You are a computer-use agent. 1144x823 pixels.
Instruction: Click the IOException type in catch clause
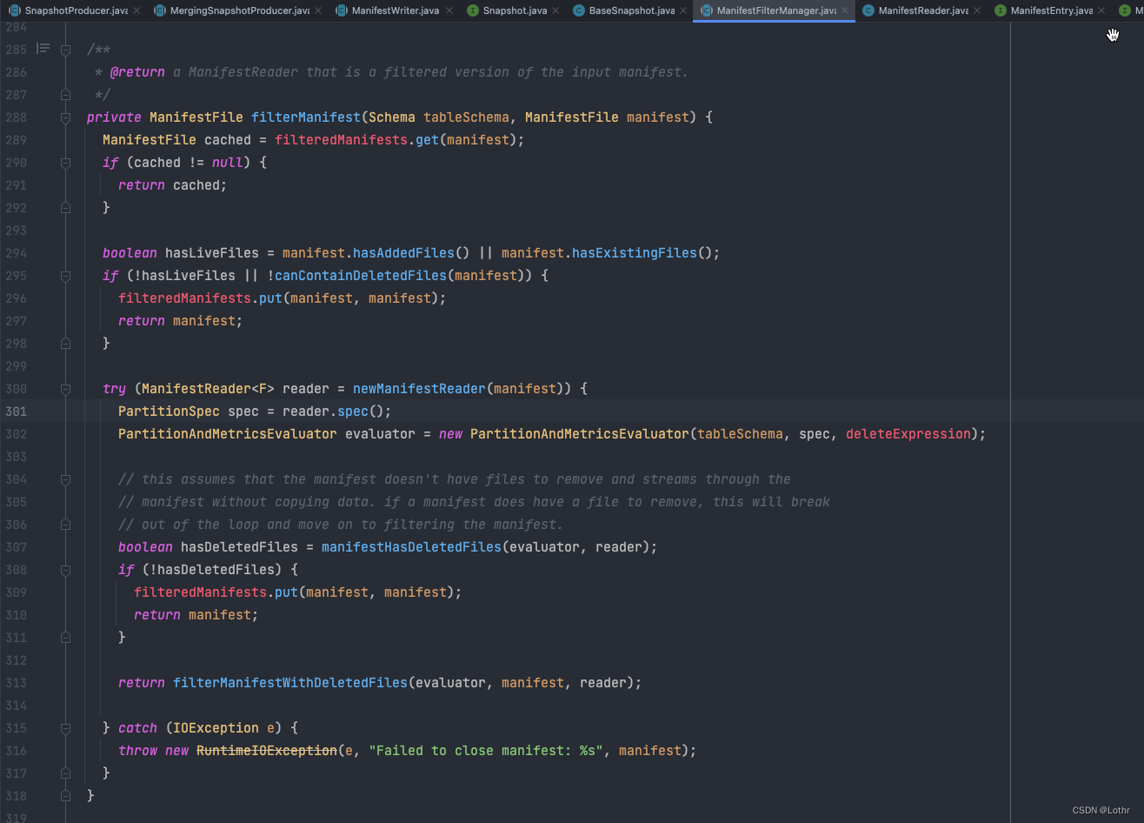coord(216,728)
